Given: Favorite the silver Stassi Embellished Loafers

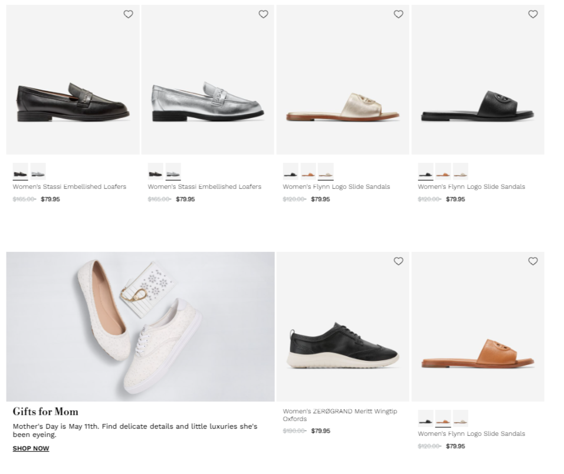Looking at the screenshot, I should click(263, 14).
